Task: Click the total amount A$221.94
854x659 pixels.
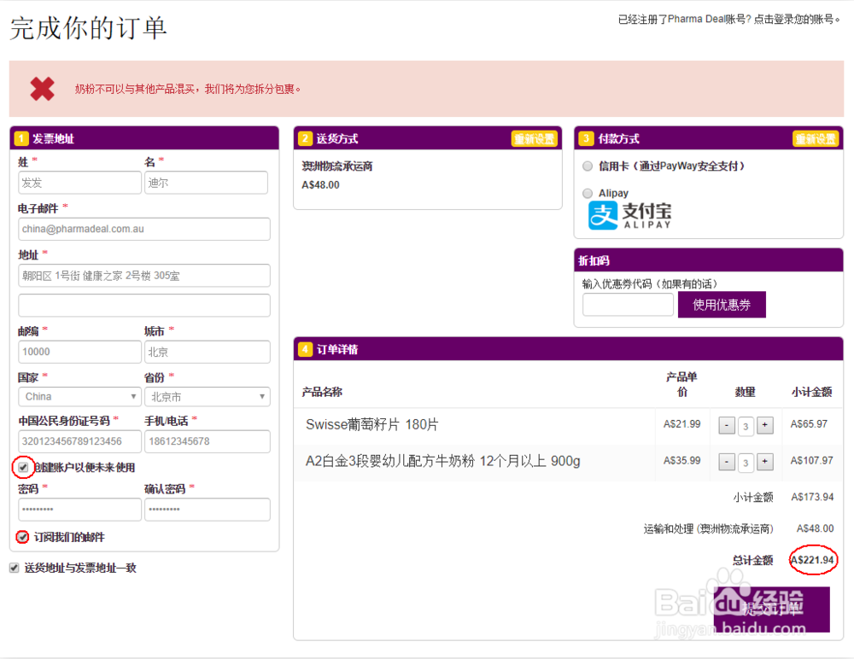Action: coord(812,560)
